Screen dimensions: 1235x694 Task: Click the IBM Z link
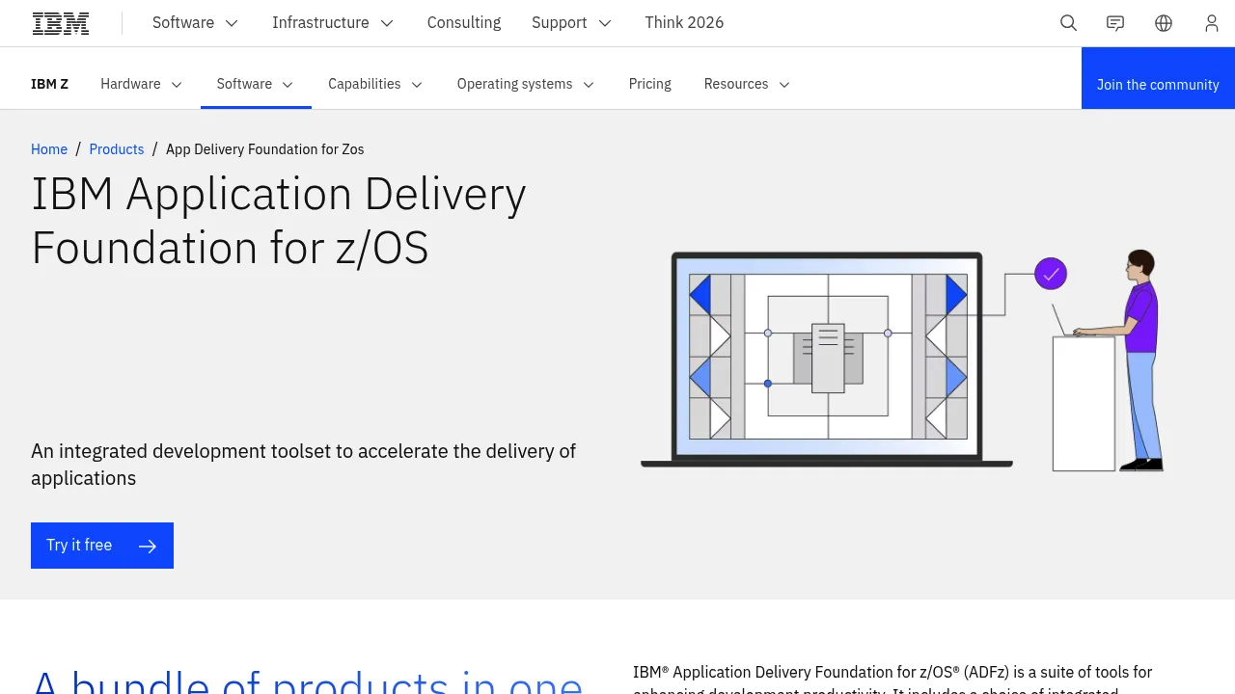50,84
